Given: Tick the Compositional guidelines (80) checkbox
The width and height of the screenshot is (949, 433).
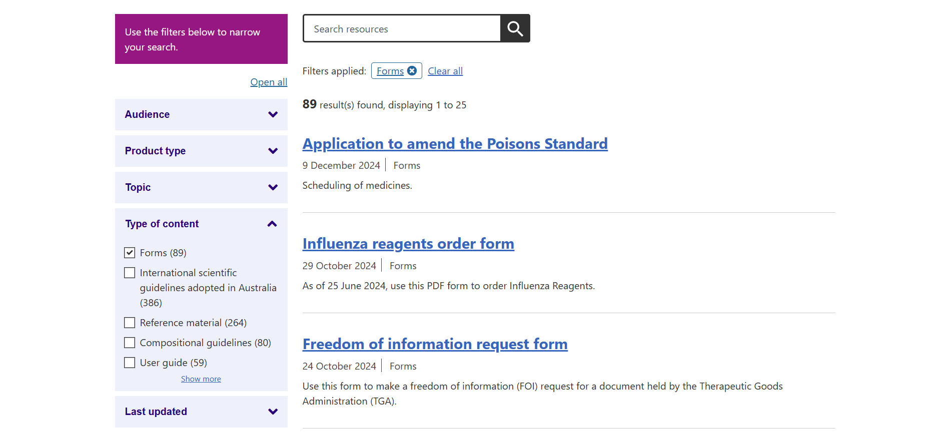Looking at the screenshot, I should pyautogui.click(x=130, y=343).
